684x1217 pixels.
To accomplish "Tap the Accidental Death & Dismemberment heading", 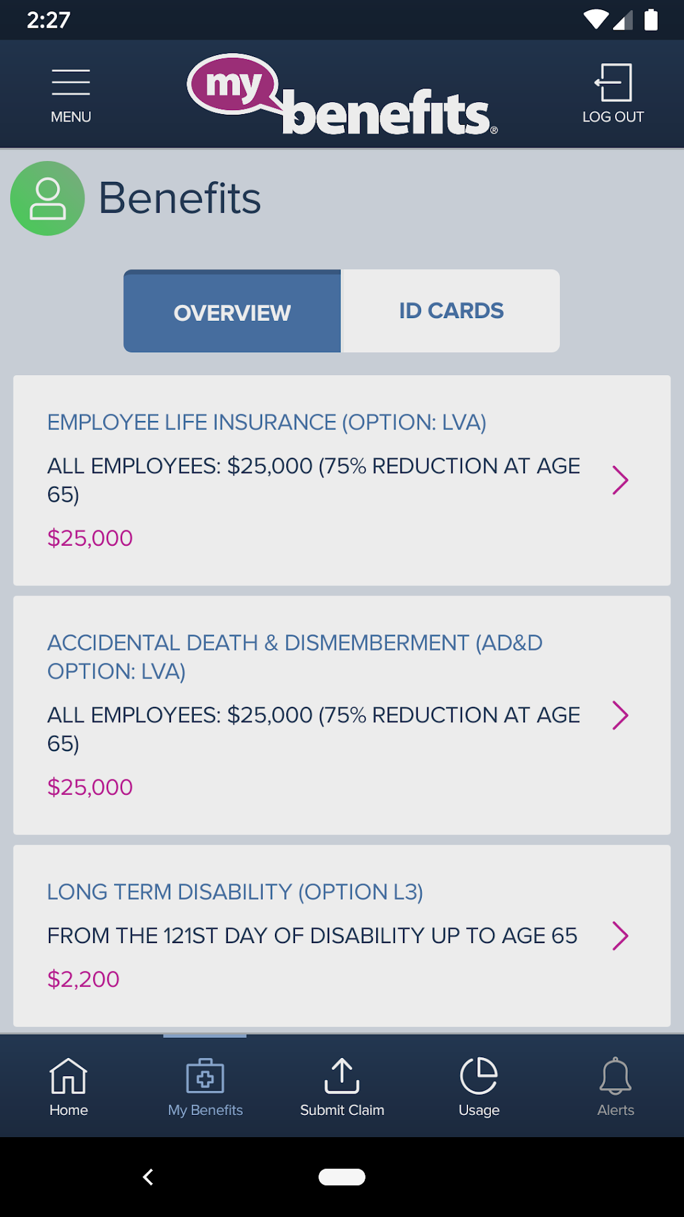I will [294, 656].
